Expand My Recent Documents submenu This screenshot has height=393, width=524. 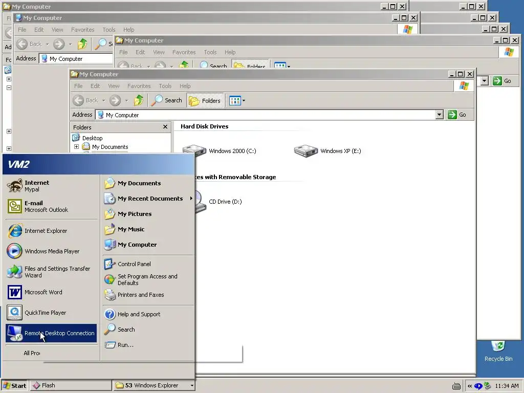point(148,199)
